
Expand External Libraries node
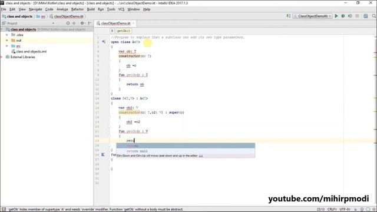[2, 57]
